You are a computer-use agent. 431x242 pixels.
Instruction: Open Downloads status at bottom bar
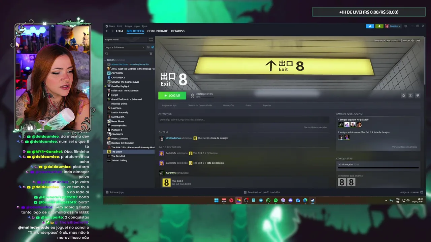click(x=262, y=192)
